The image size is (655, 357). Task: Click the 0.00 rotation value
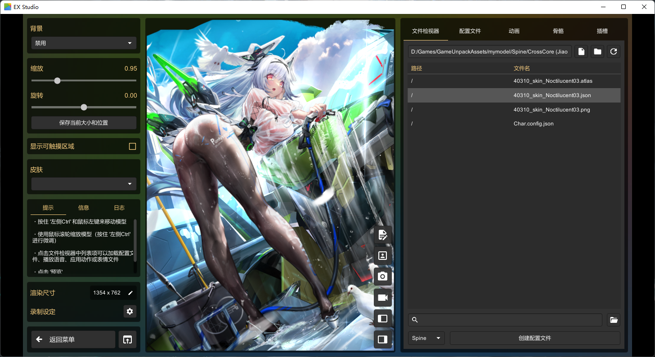131,95
